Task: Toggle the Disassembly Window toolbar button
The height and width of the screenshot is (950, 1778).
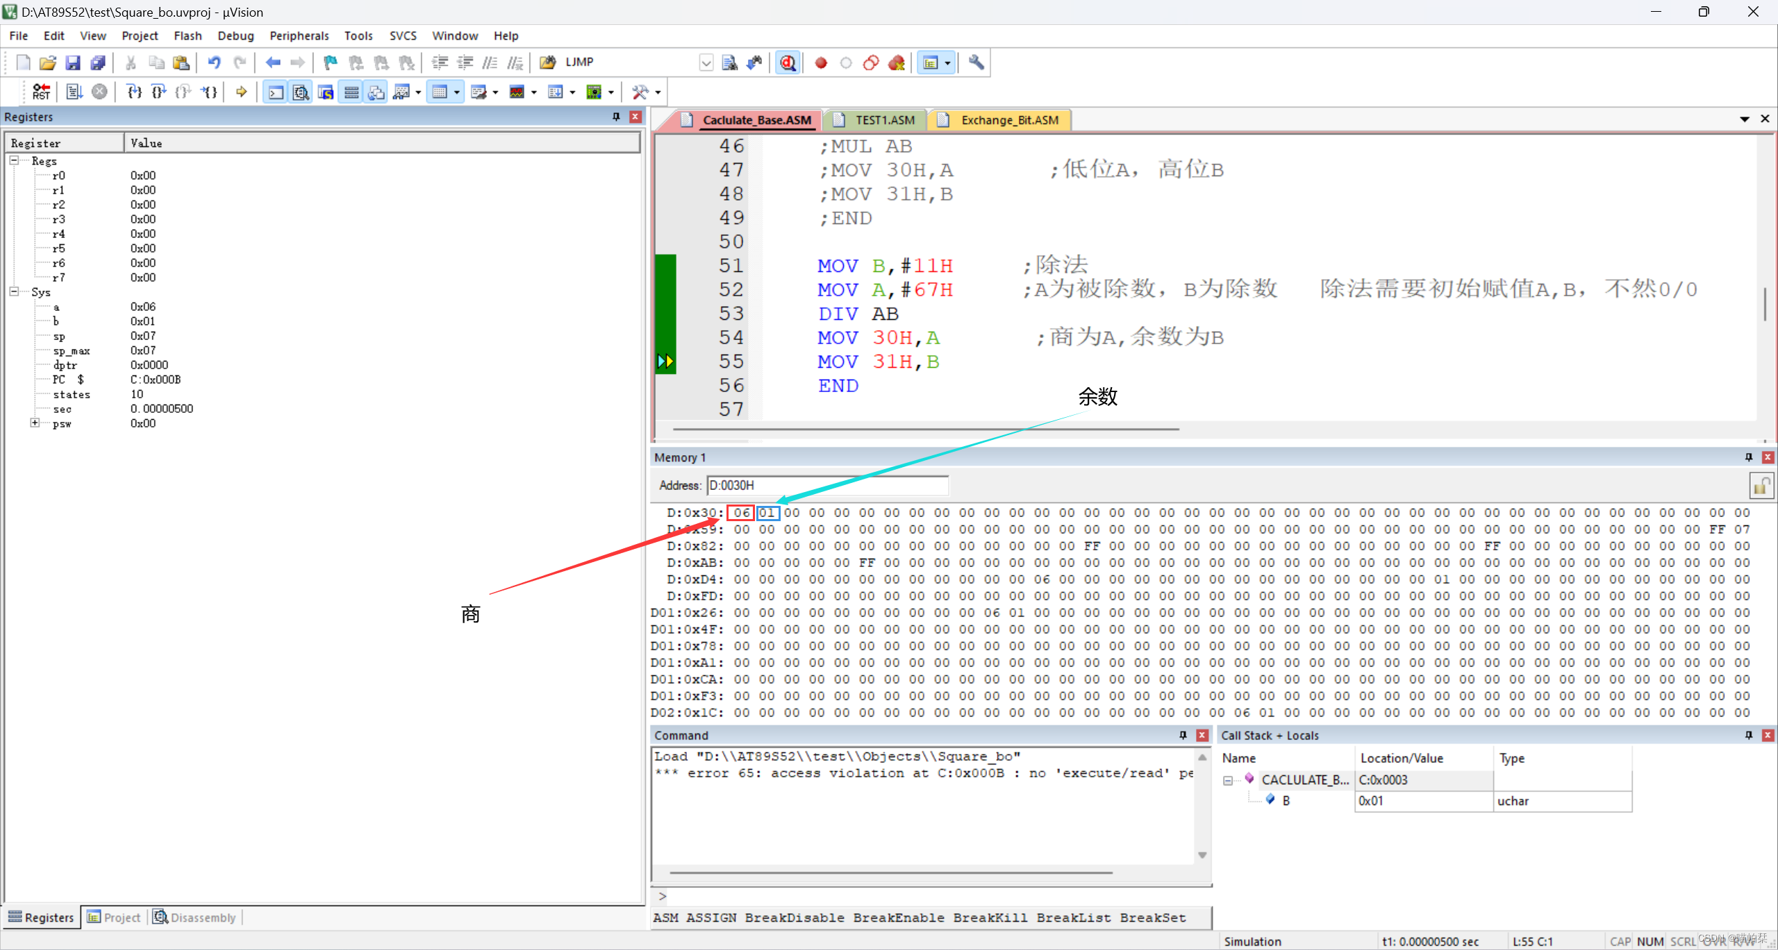Action: 301,92
